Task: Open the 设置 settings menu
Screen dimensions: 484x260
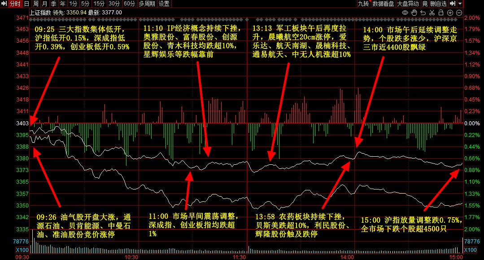Action: click(x=164, y=4)
